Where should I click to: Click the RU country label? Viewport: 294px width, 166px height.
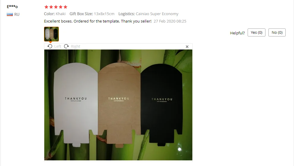pyautogui.click(x=17, y=15)
